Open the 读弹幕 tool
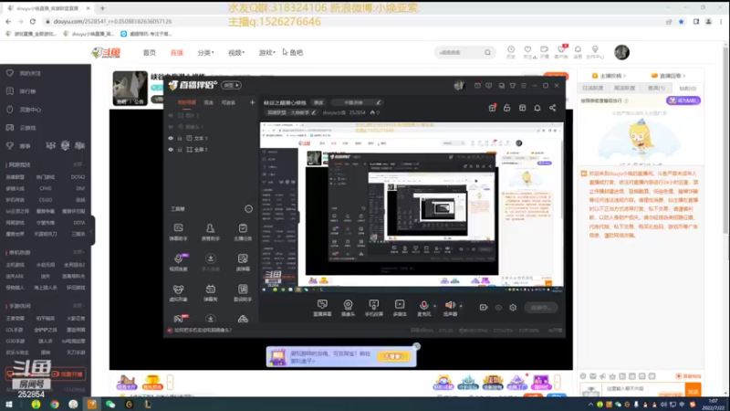This screenshot has height=411, width=730. 243,262
